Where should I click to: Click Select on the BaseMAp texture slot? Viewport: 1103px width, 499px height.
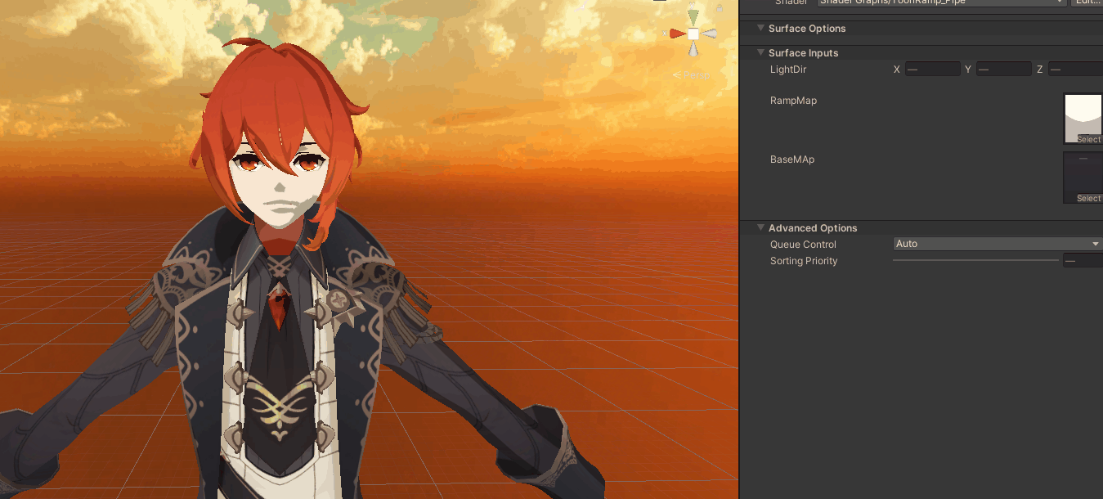[x=1089, y=199]
